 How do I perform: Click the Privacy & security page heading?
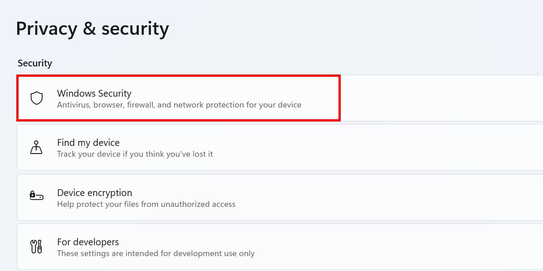pyautogui.click(x=92, y=28)
